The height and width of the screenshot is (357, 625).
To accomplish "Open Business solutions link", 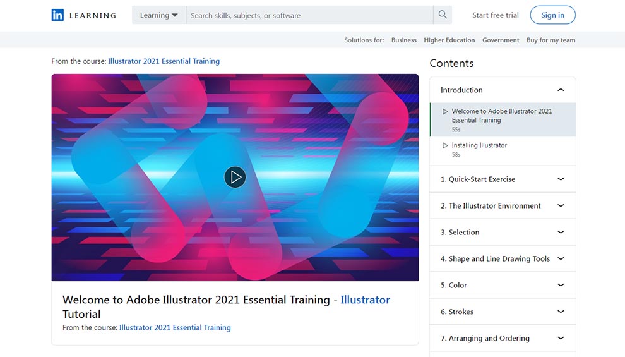I will coord(404,40).
